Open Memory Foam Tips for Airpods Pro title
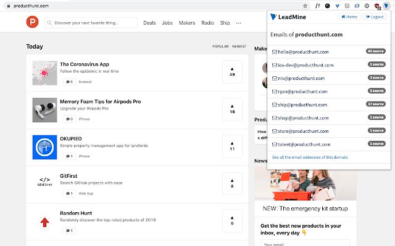Screen dimensions: 395x246 [100, 101]
